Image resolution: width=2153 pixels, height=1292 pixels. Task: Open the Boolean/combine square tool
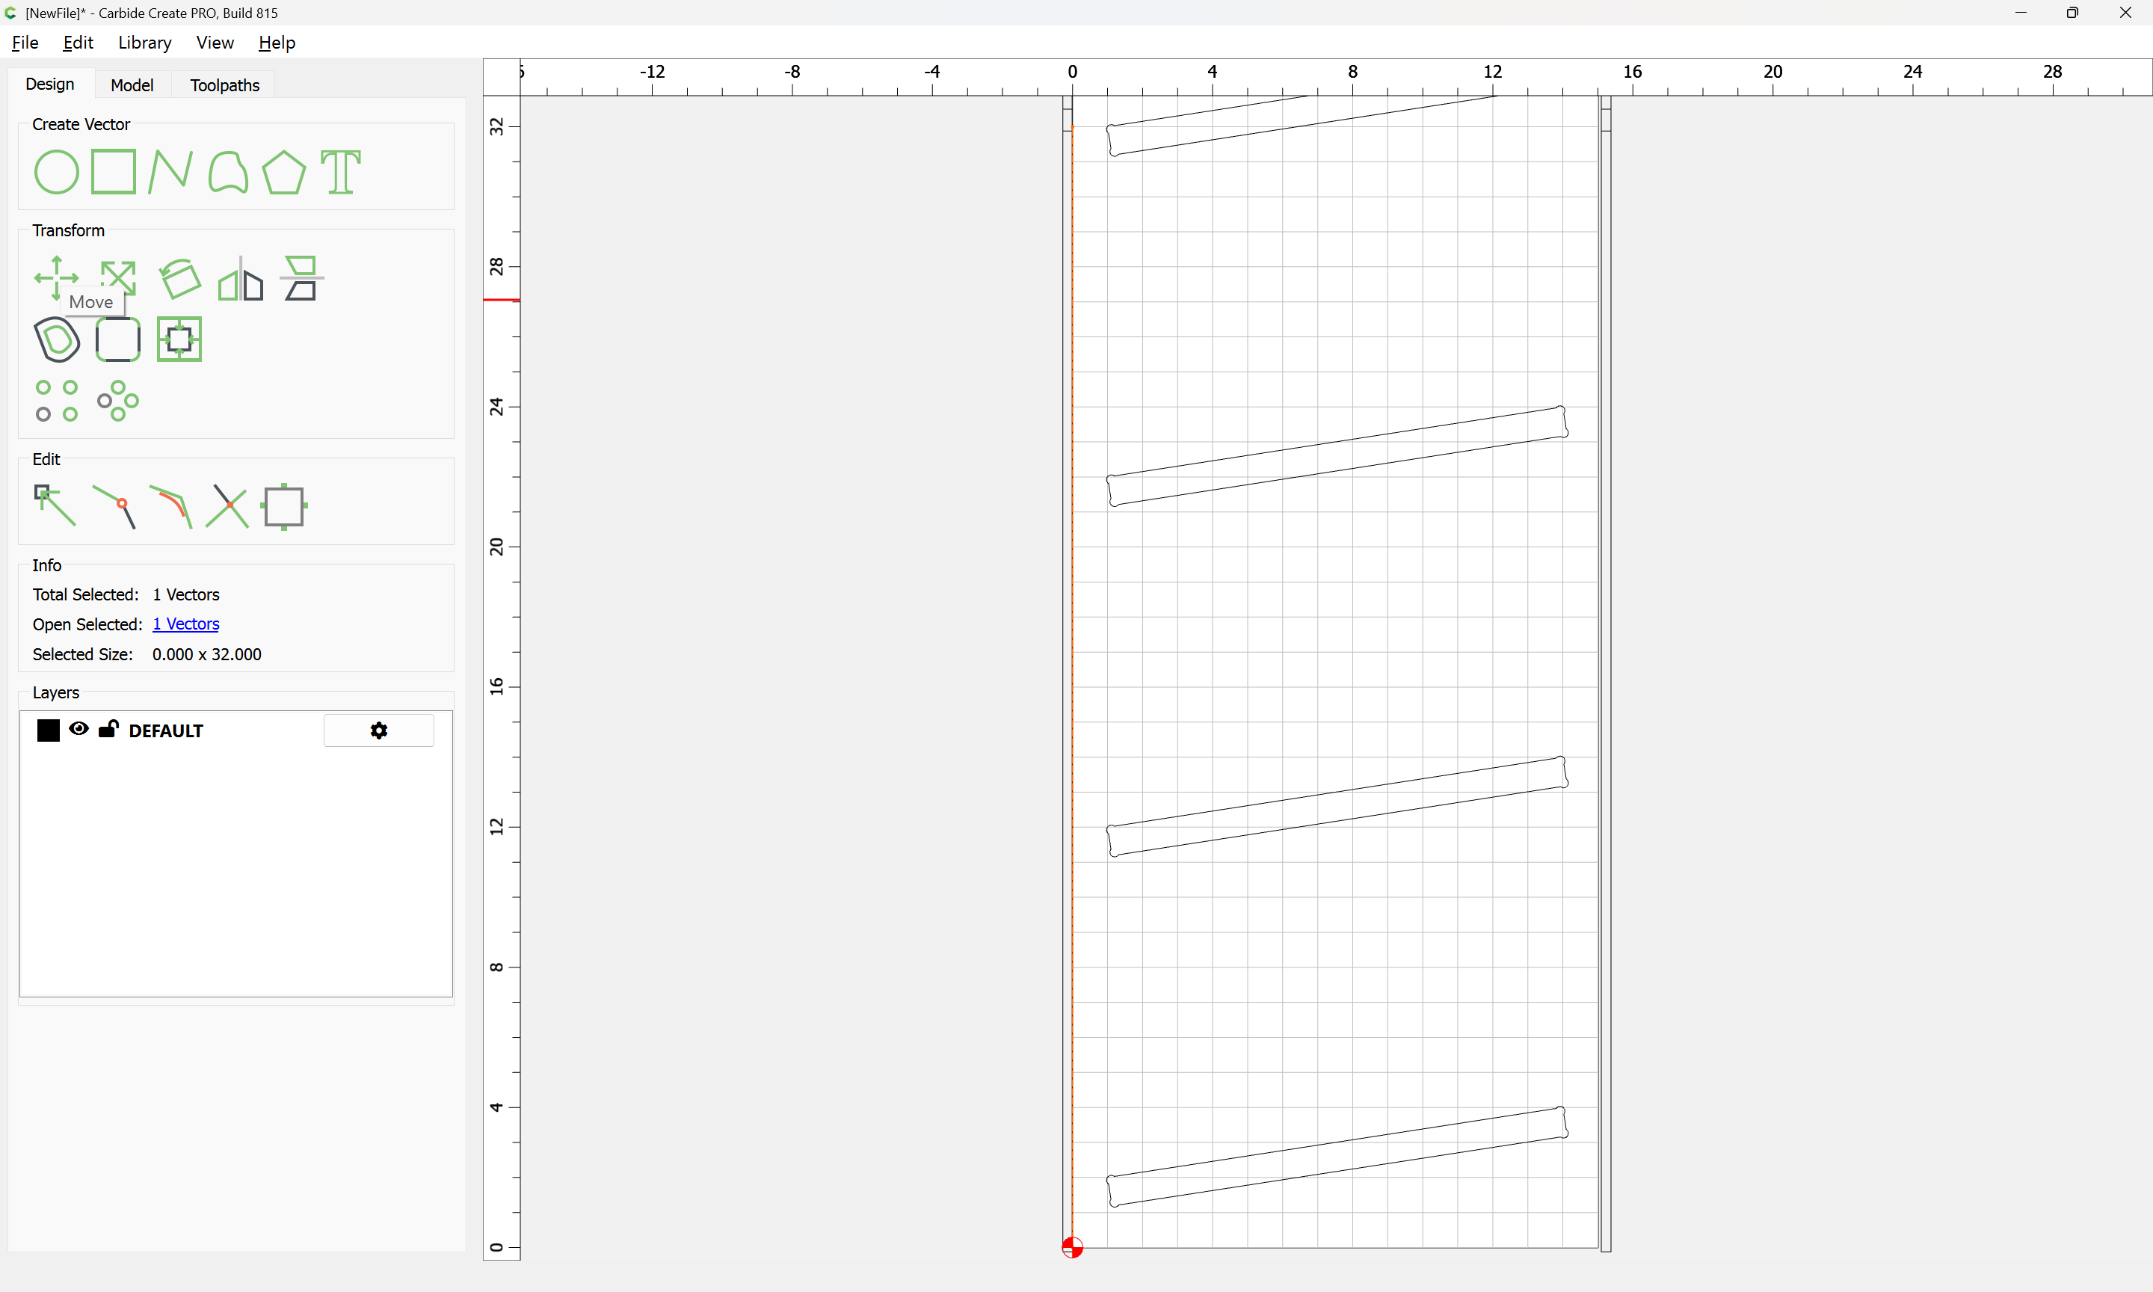[x=179, y=339]
